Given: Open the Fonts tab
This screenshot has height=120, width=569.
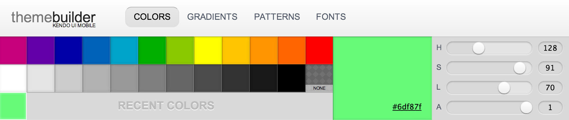Looking at the screenshot, I should 331,17.
